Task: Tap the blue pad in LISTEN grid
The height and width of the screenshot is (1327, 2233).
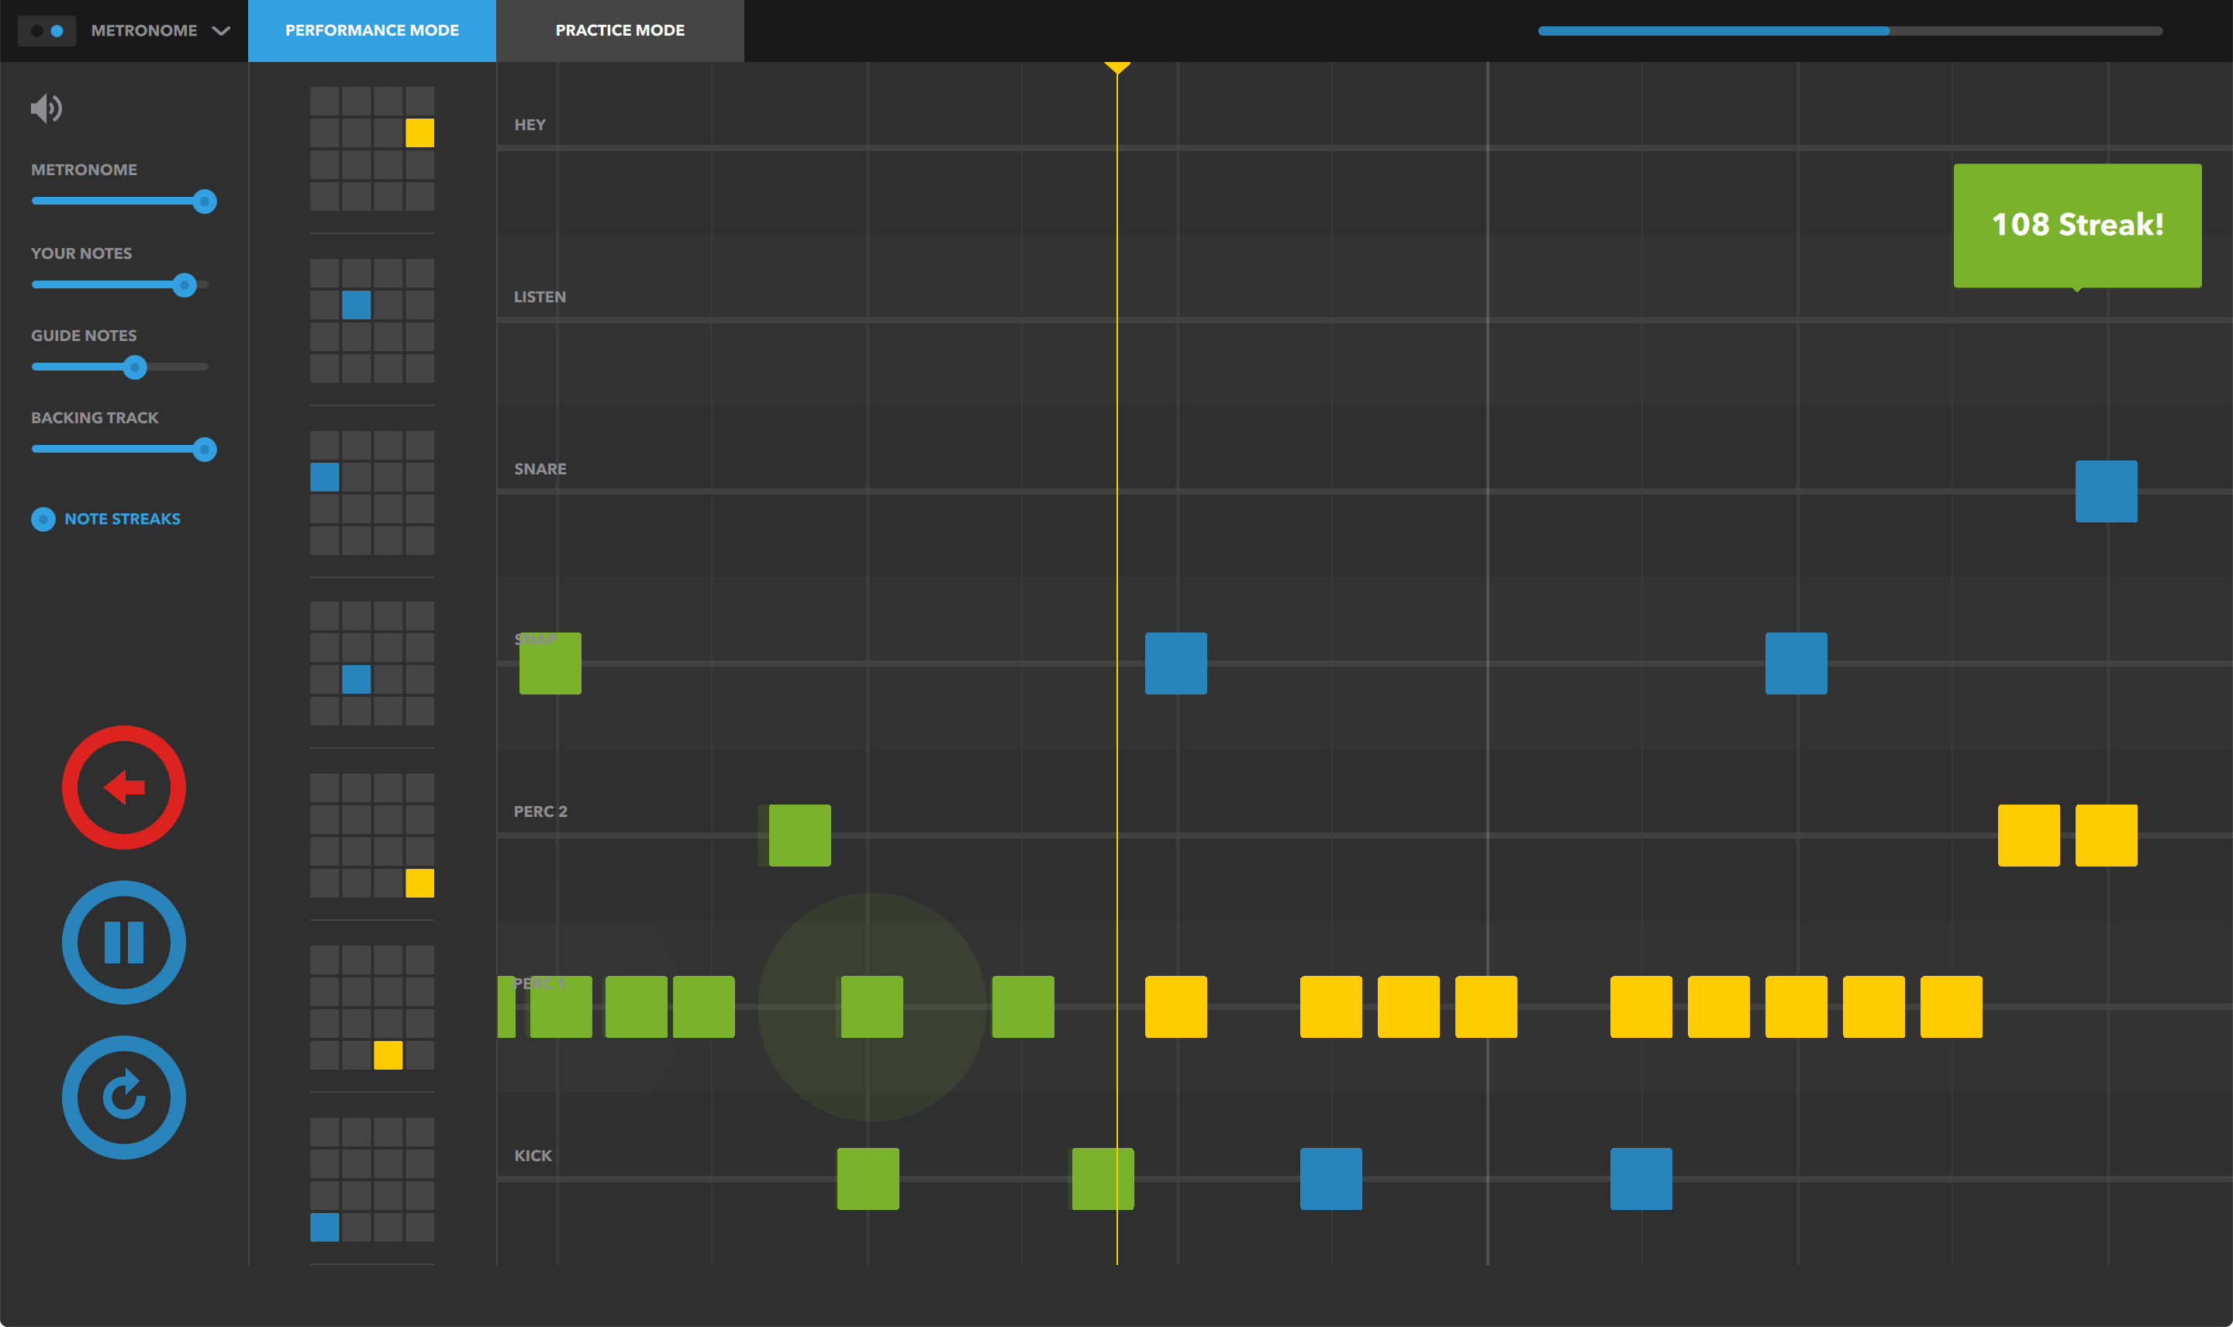Action: point(356,305)
